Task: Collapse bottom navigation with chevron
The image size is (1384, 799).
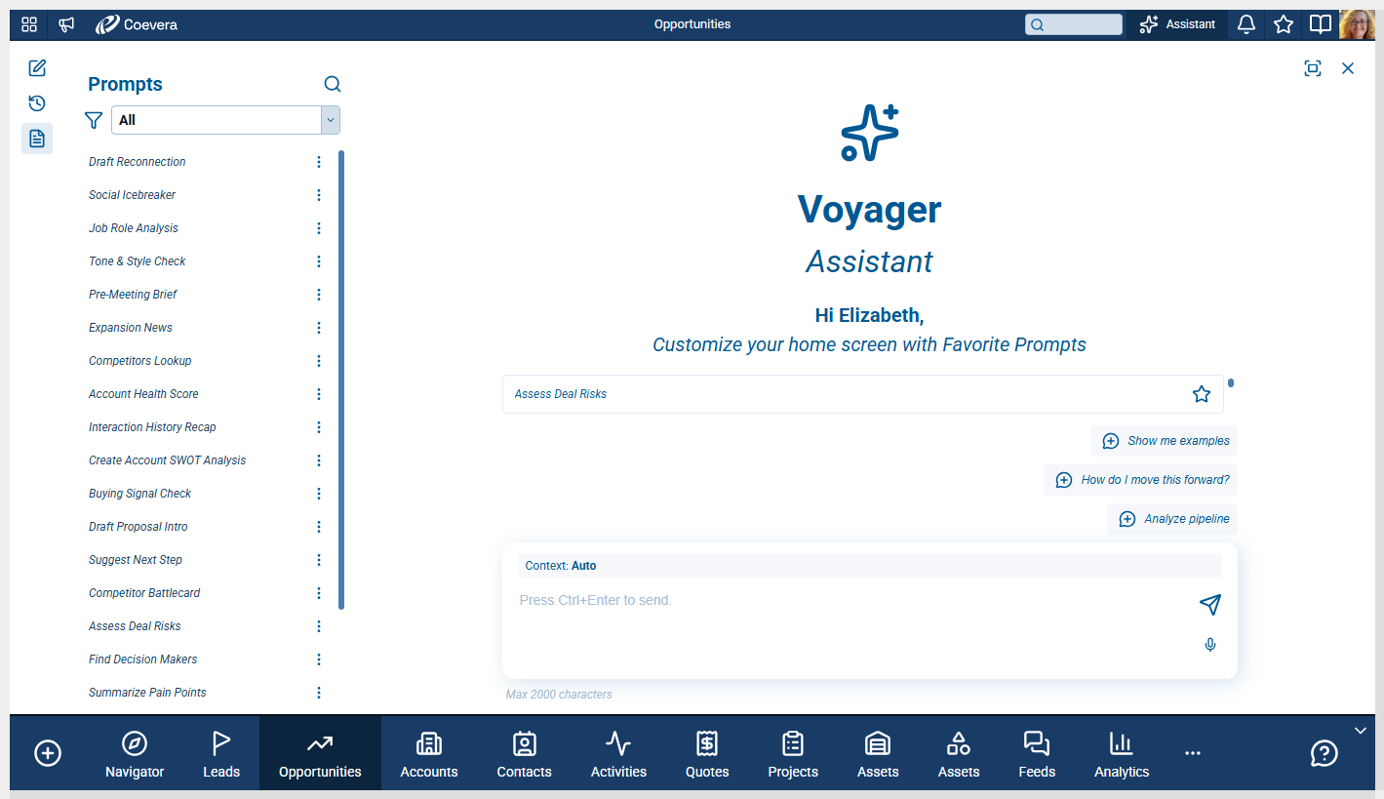Action: click(x=1361, y=730)
